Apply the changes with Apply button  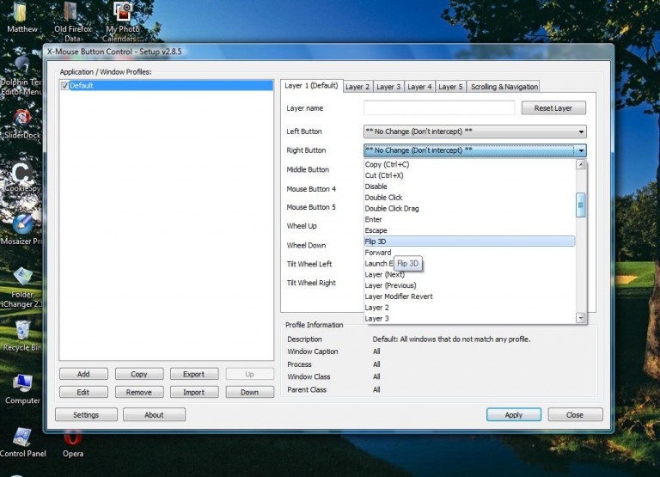pyautogui.click(x=514, y=415)
